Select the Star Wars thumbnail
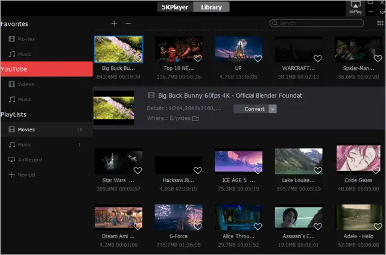This screenshot has height=255, width=386. pos(118,161)
